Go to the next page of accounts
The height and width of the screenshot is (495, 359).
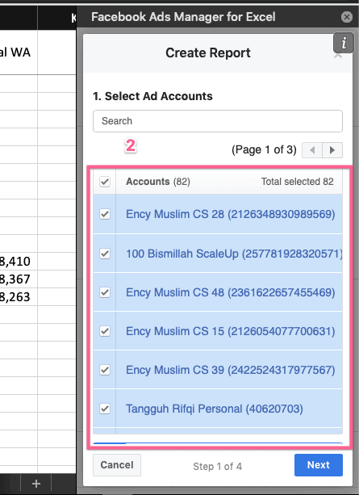click(332, 150)
